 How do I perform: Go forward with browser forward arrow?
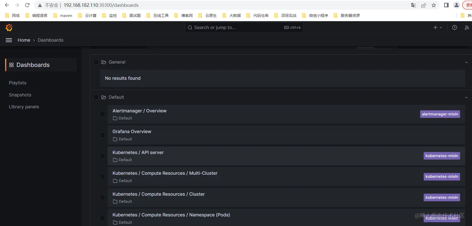coord(17,5)
